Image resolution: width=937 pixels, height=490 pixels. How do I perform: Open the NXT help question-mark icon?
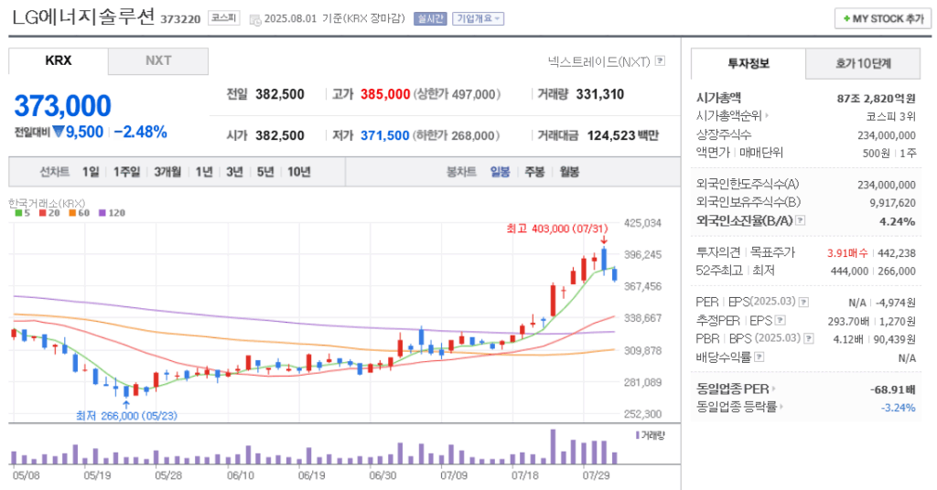pos(660,61)
